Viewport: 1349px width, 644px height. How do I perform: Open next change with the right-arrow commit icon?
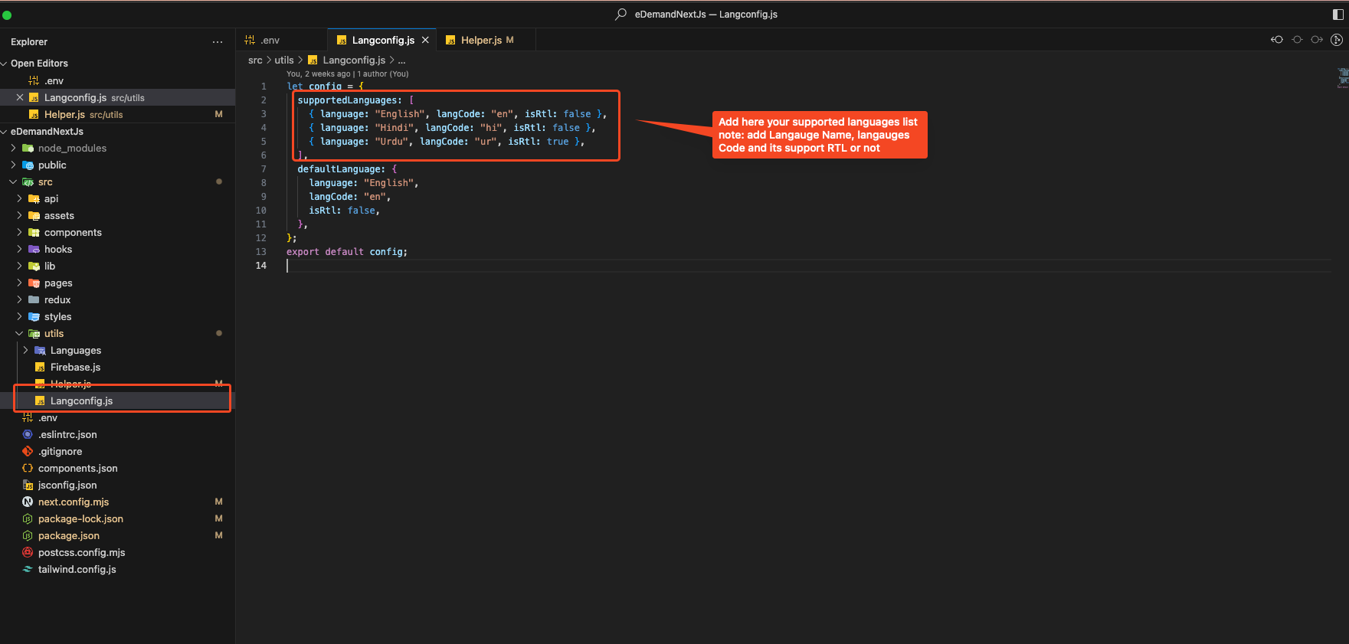(1317, 40)
